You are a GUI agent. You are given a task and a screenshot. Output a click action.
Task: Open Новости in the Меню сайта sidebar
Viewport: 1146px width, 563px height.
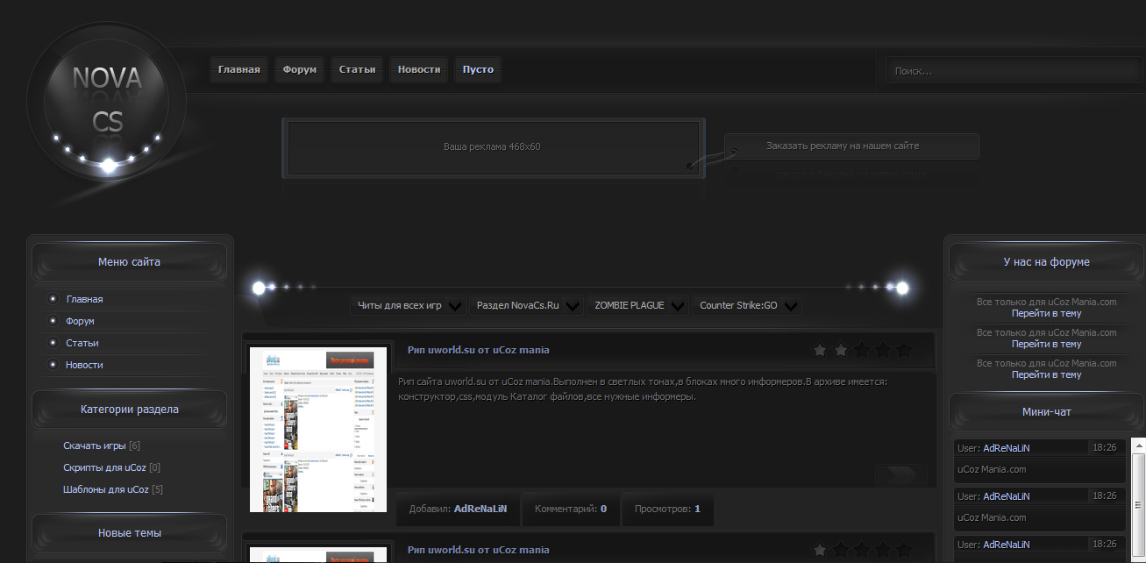click(84, 365)
